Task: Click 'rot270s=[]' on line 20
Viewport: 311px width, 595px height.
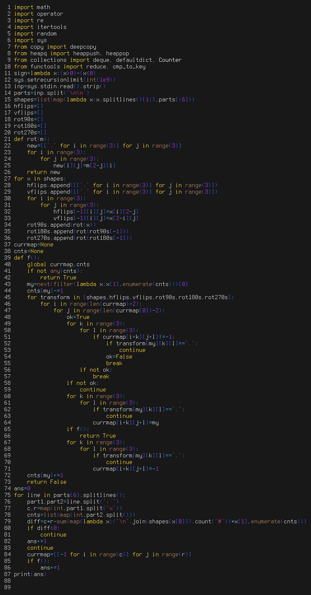Action: pyautogui.click(x=30, y=132)
